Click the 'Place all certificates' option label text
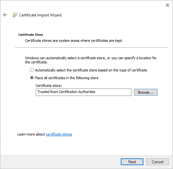The image size is (173, 169). coord(67,78)
